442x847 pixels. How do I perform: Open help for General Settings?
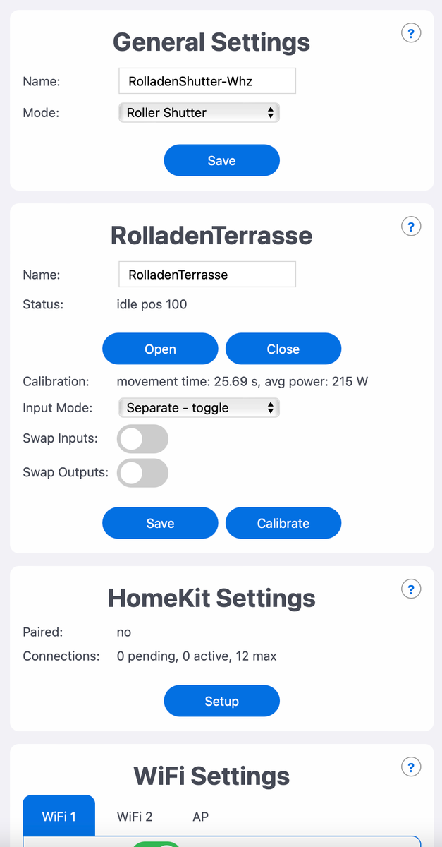[411, 32]
